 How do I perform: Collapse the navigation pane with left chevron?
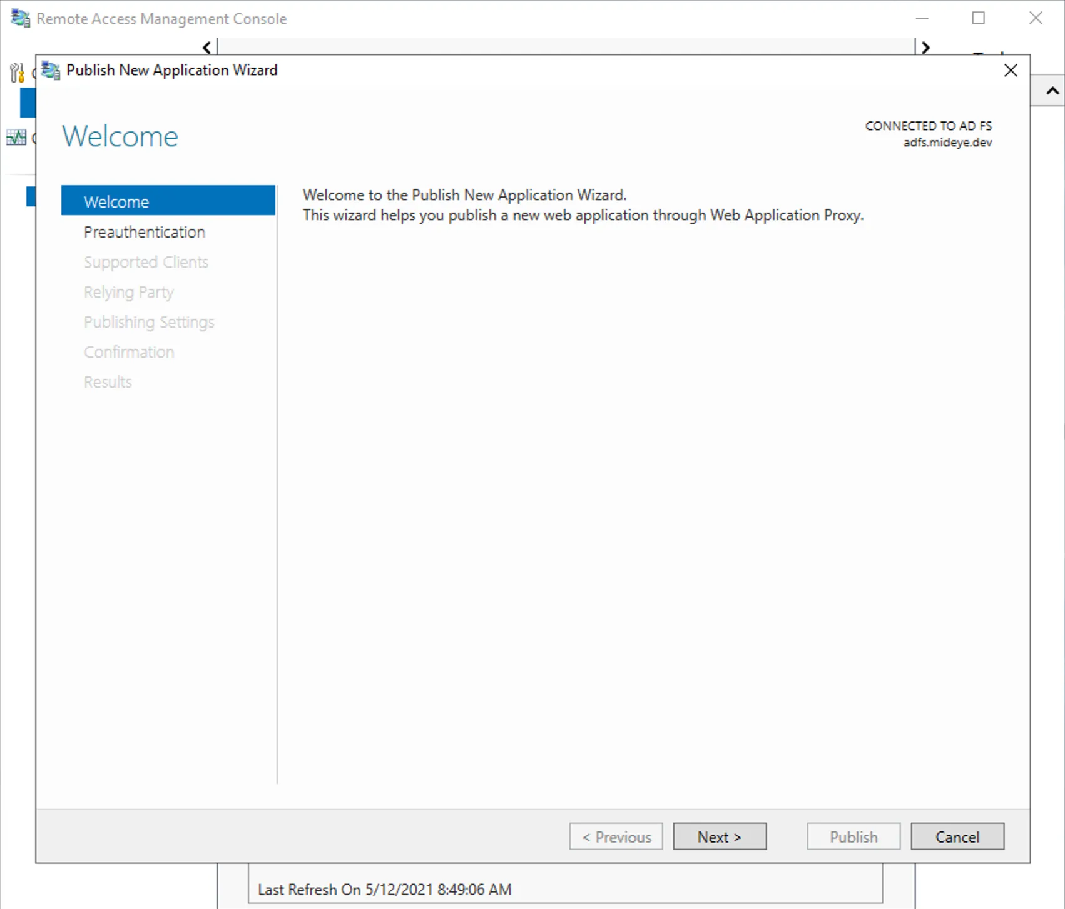coord(207,48)
